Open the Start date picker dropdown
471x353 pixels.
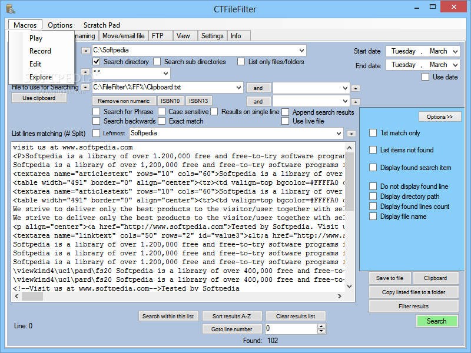[x=455, y=51]
